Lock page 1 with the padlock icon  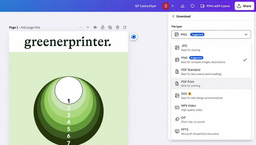click(x=102, y=27)
